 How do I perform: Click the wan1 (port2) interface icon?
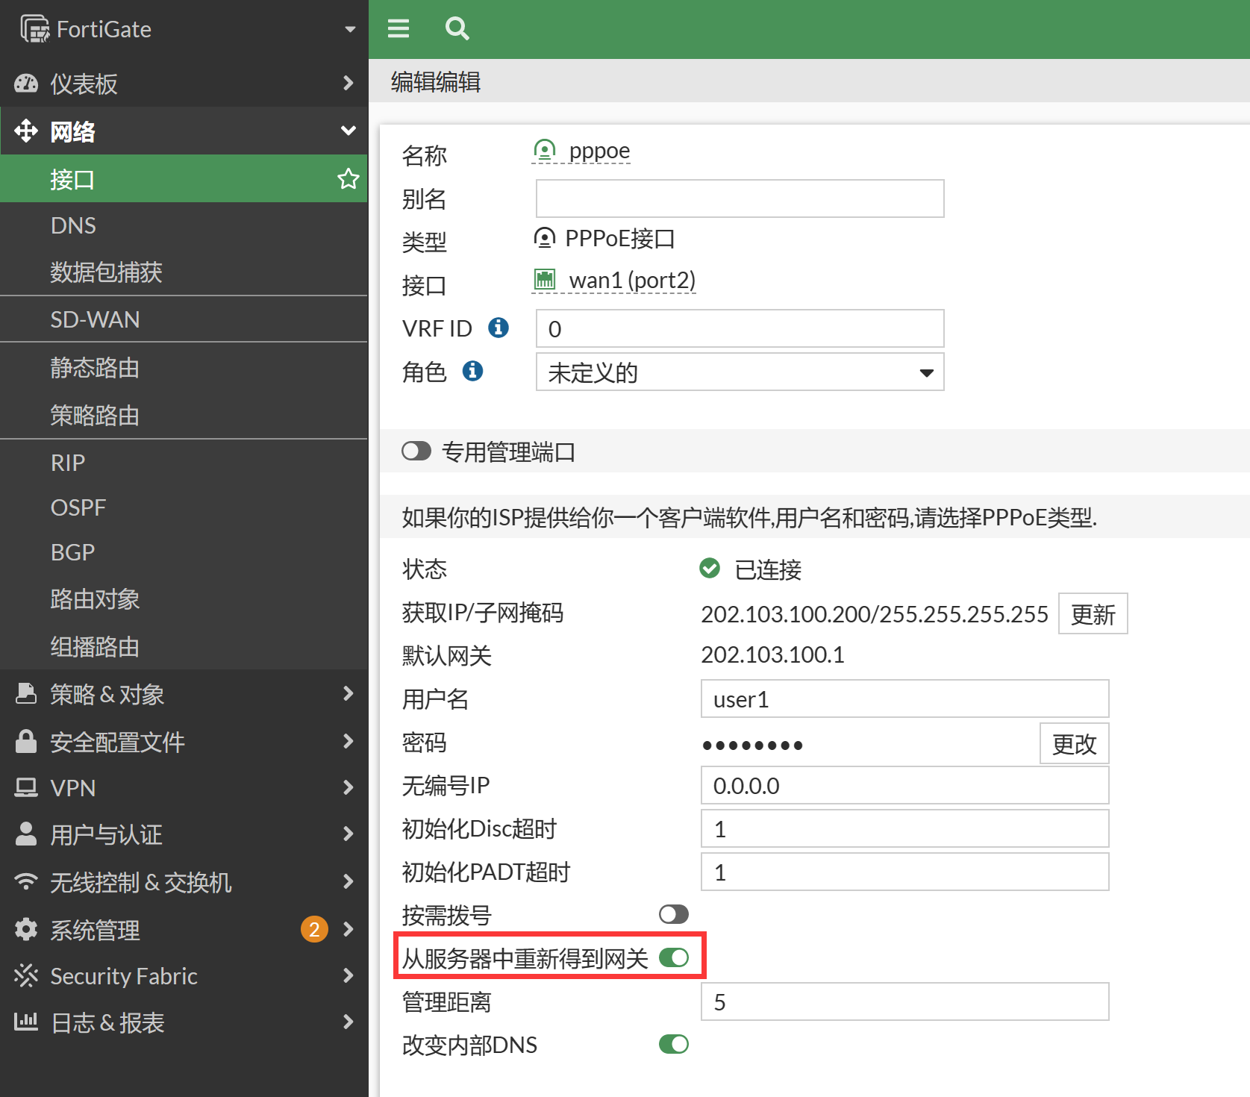click(545, 280)
